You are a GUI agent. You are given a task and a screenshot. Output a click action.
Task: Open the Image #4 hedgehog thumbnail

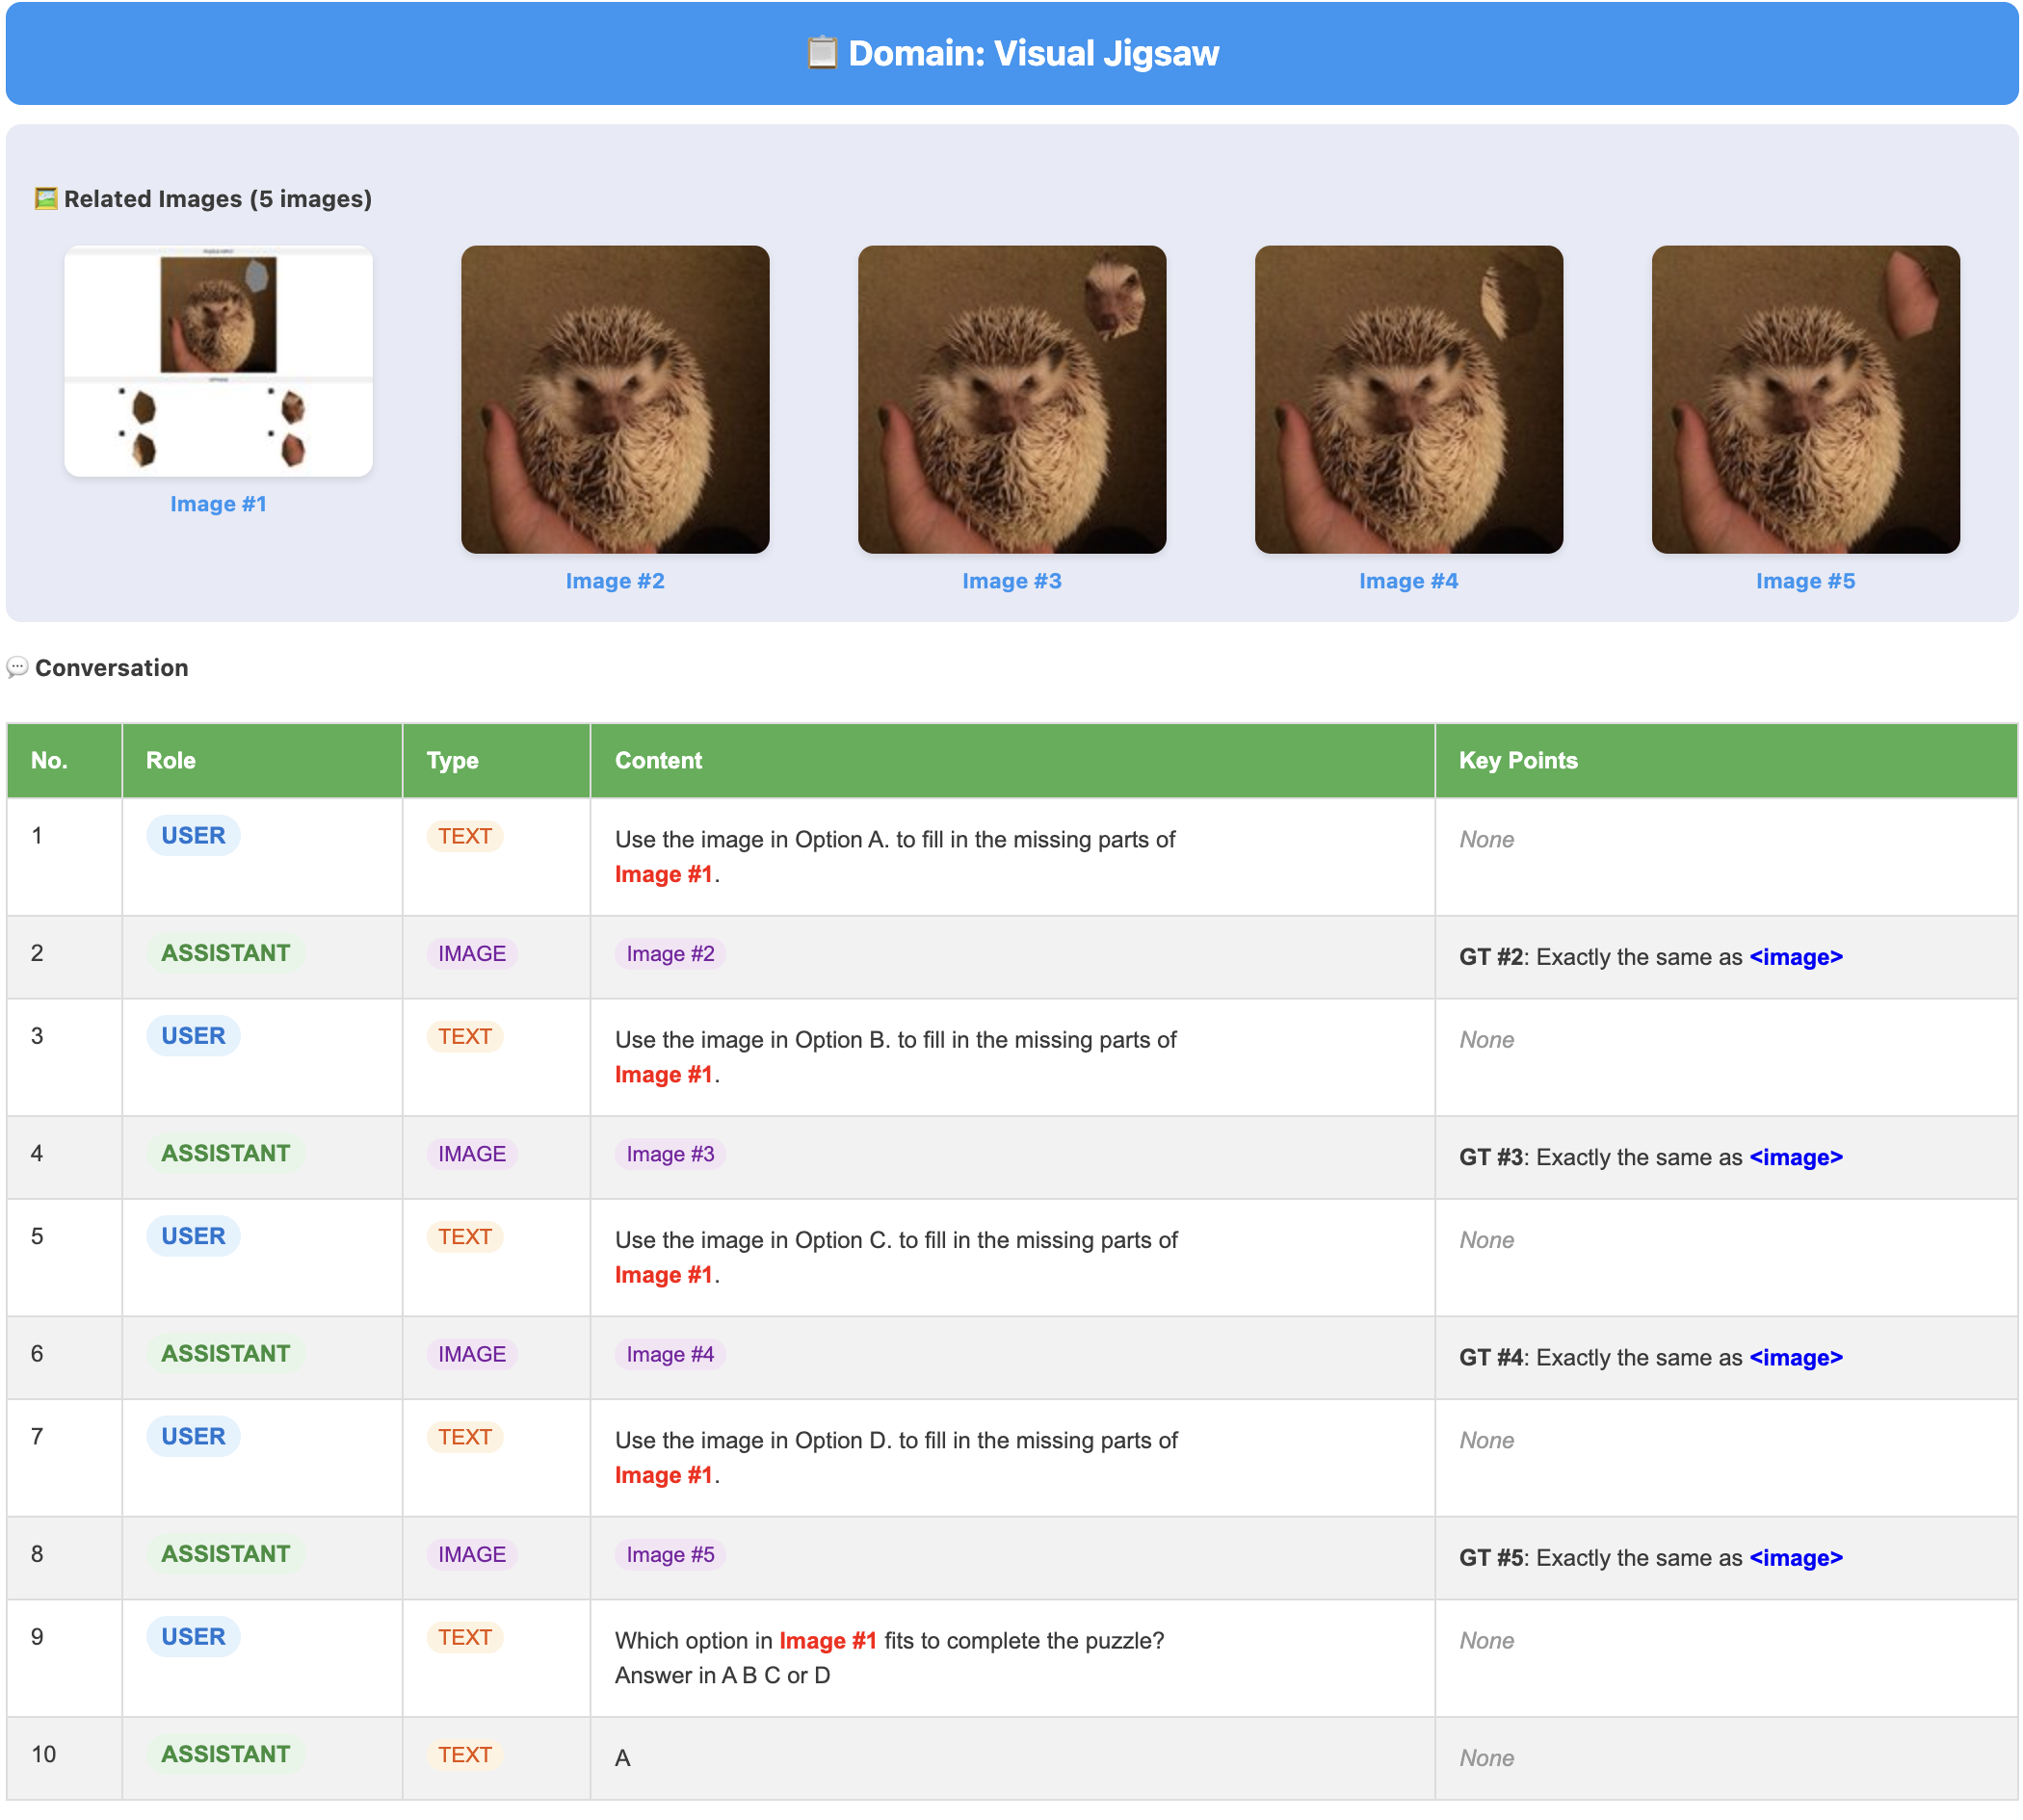tap(1407, 399)
